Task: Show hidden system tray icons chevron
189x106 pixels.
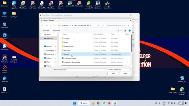Action: 153,103
